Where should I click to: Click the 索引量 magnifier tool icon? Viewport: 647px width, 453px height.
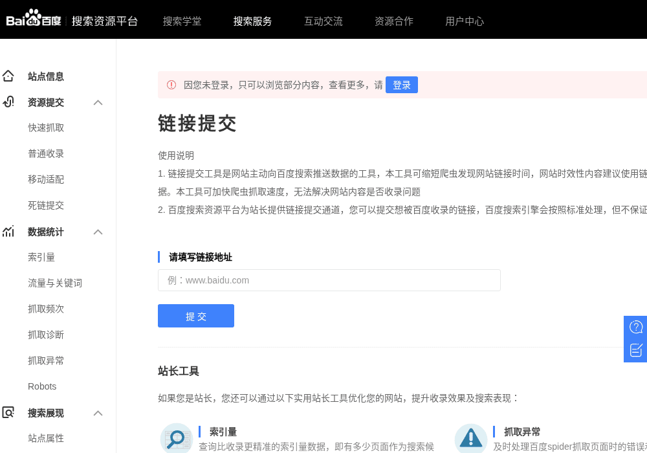177,439
